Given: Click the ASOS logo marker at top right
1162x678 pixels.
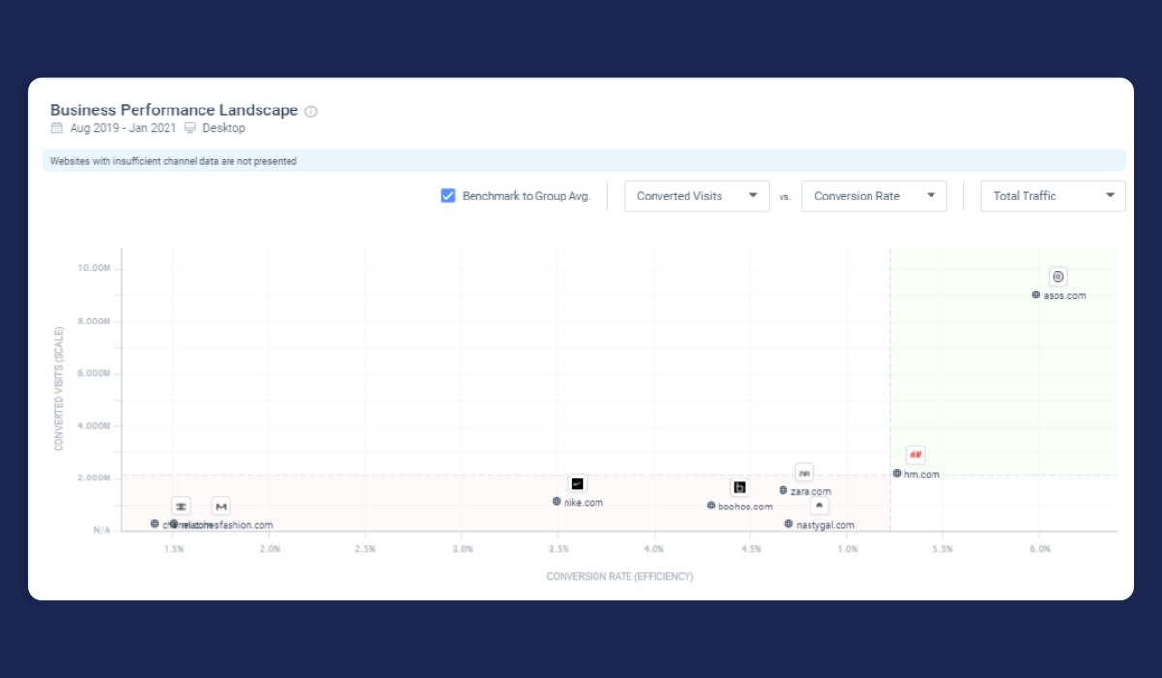Looking at the screenshot, I should tap(1057, 276).
